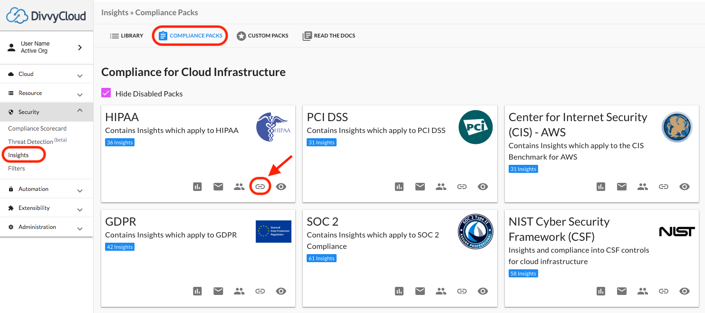Open SOC 2 bar chart icon
Screen dimensions: 705x313
399,291
